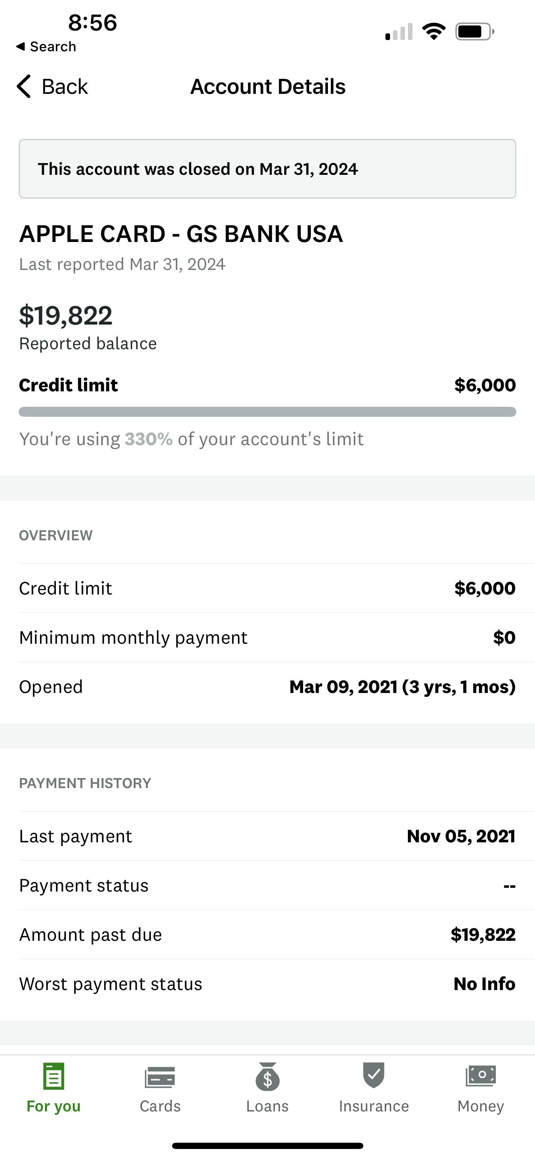Tap the Cards credit card icon
Image resolution: width=535 pixels, height=1159 pixels.
click(160, 1077)
